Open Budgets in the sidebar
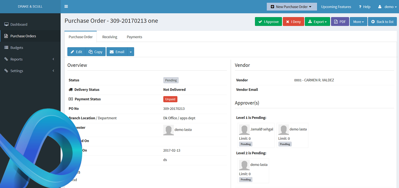The width and height of the screenshot is (399, 188). point(30,48)
